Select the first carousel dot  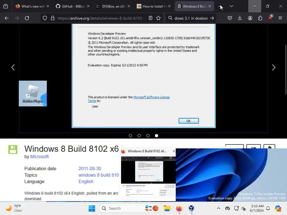[x=131, y=136]
